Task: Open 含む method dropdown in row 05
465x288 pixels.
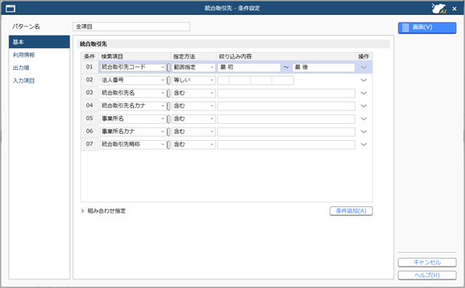Action: click(193, 119)
